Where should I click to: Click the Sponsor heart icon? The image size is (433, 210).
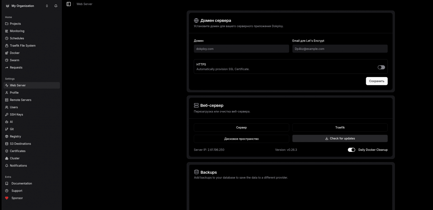[x=6, y=198]
